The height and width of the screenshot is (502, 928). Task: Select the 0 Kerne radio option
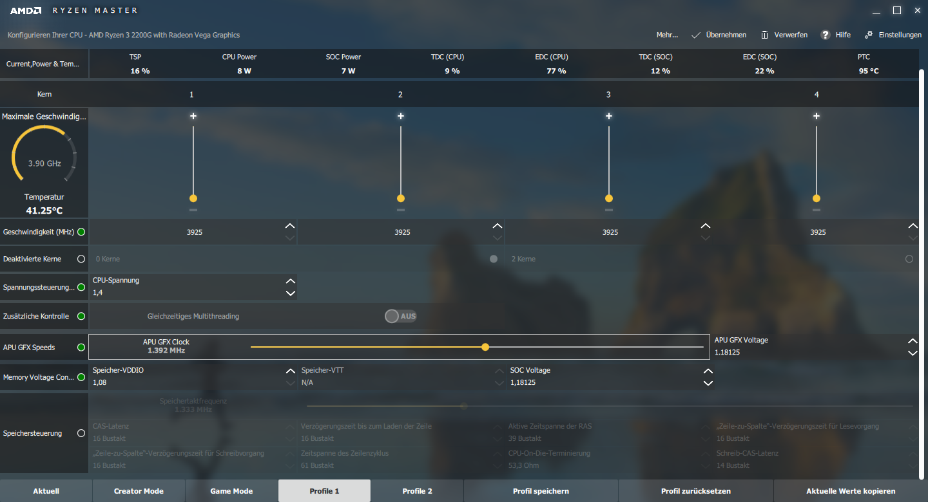click(x=494, y=259)
